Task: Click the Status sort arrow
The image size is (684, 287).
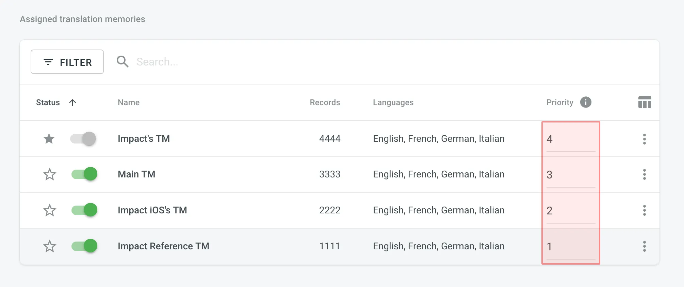Action: [x=72, y=102]
